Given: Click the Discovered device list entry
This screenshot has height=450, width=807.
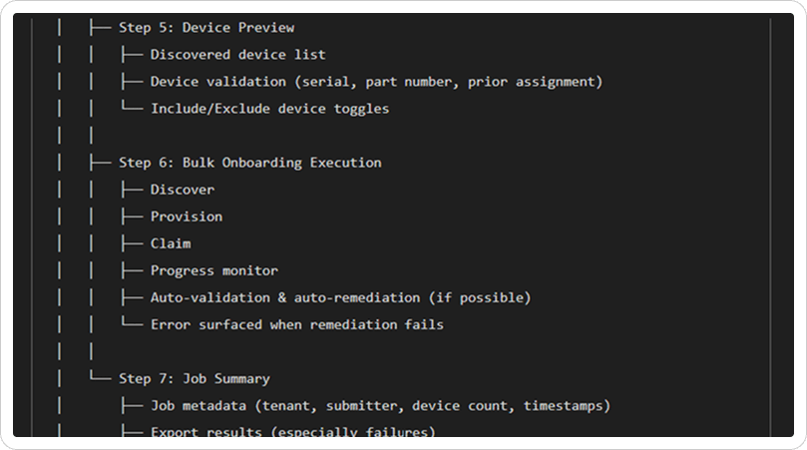Looking at the screenshot, I should pyautogui.click(x=237, y=55).
